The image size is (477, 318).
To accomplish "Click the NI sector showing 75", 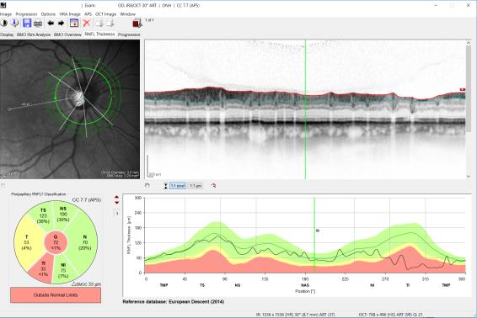I will tap(63, 270).
